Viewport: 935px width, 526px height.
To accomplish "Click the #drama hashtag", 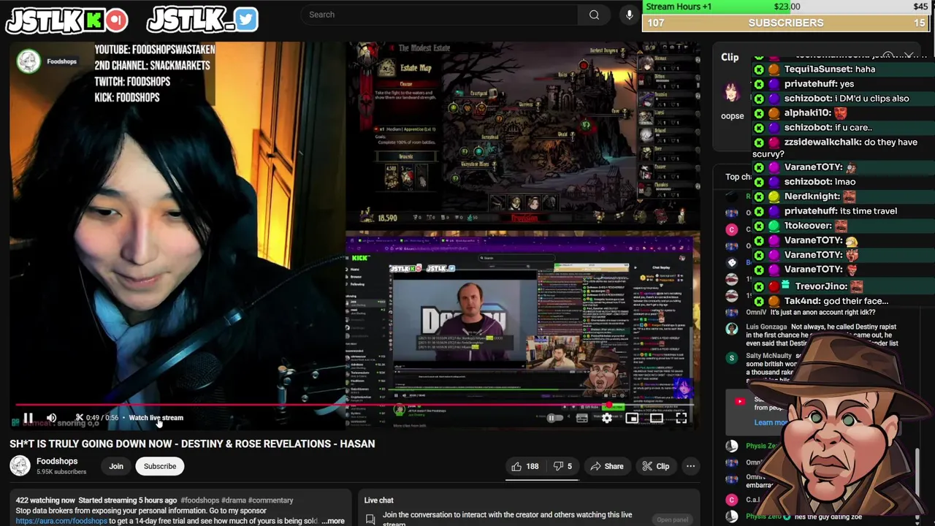I will (233, 500).
